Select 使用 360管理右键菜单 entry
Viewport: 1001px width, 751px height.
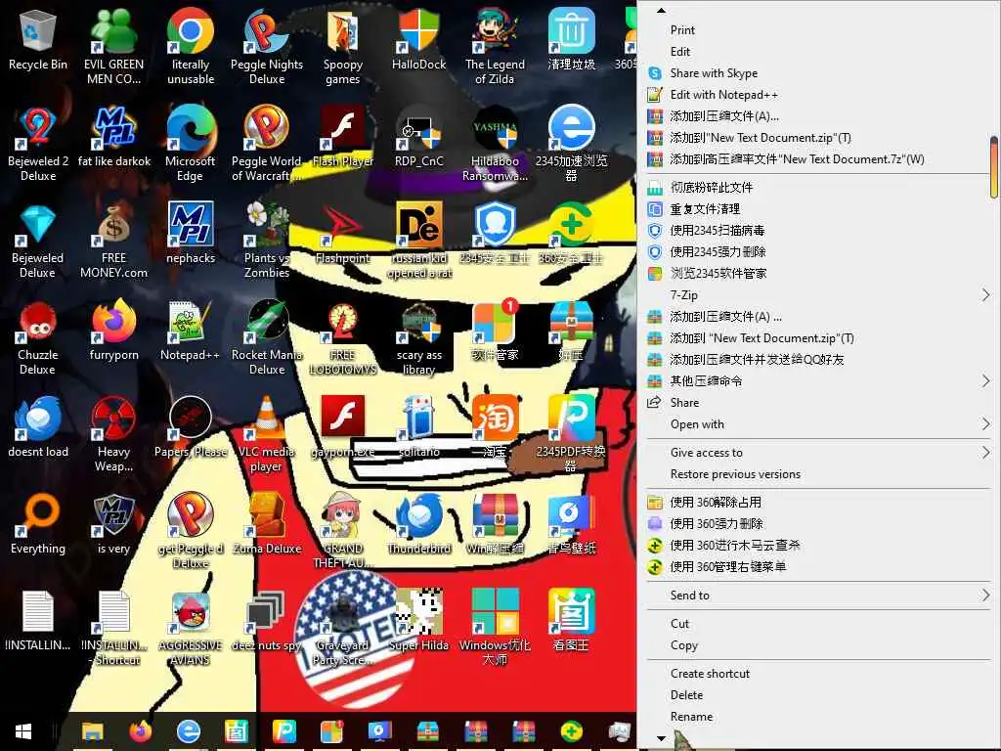pyautogui.click(x=817, y=567)
